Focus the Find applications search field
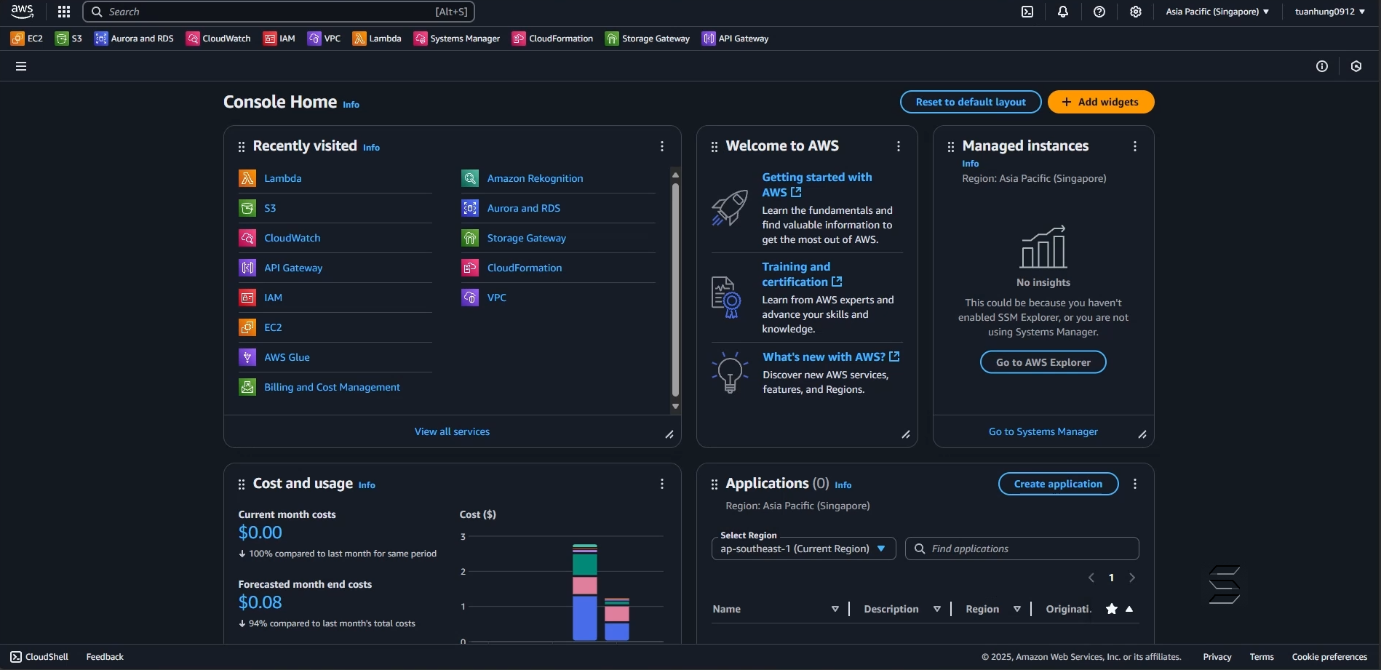 click(x=1022, y=549)
